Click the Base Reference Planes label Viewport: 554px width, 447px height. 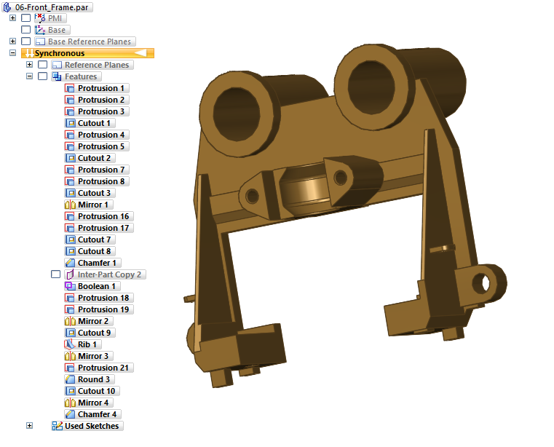pos(90,41)
